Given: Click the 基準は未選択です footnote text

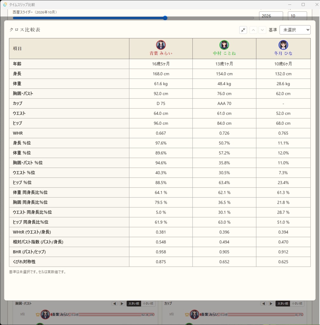Looking at the screenshot, I should [37, 272].
